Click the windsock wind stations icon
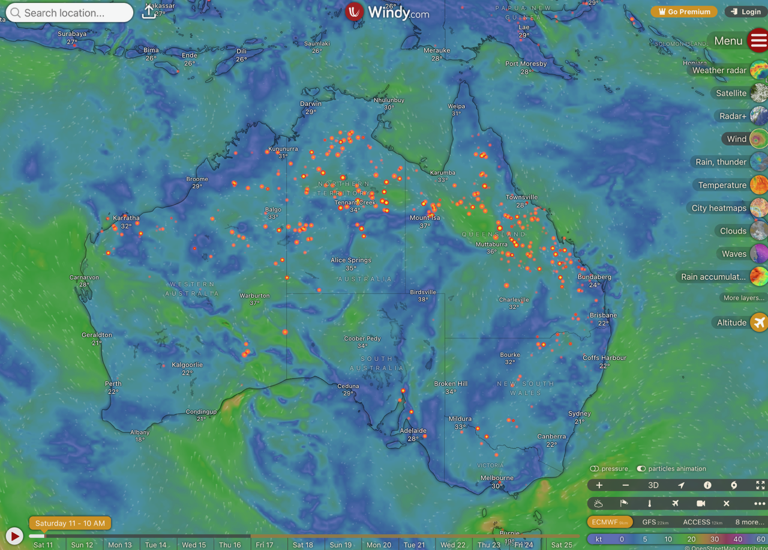Viewport: 768px width, 550px height. 624,503
